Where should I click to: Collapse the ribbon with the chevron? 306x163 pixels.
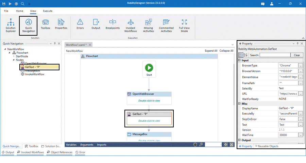[303, 38]
